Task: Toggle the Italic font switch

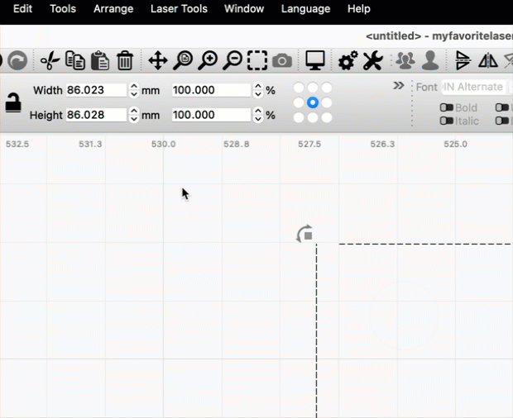Action: point(446,121)
